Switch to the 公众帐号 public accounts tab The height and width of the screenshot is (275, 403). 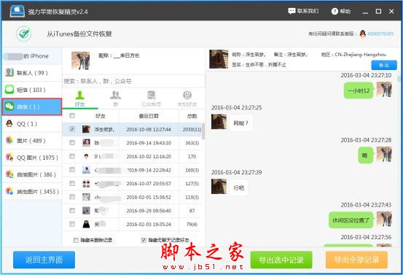tap(151, 98)
